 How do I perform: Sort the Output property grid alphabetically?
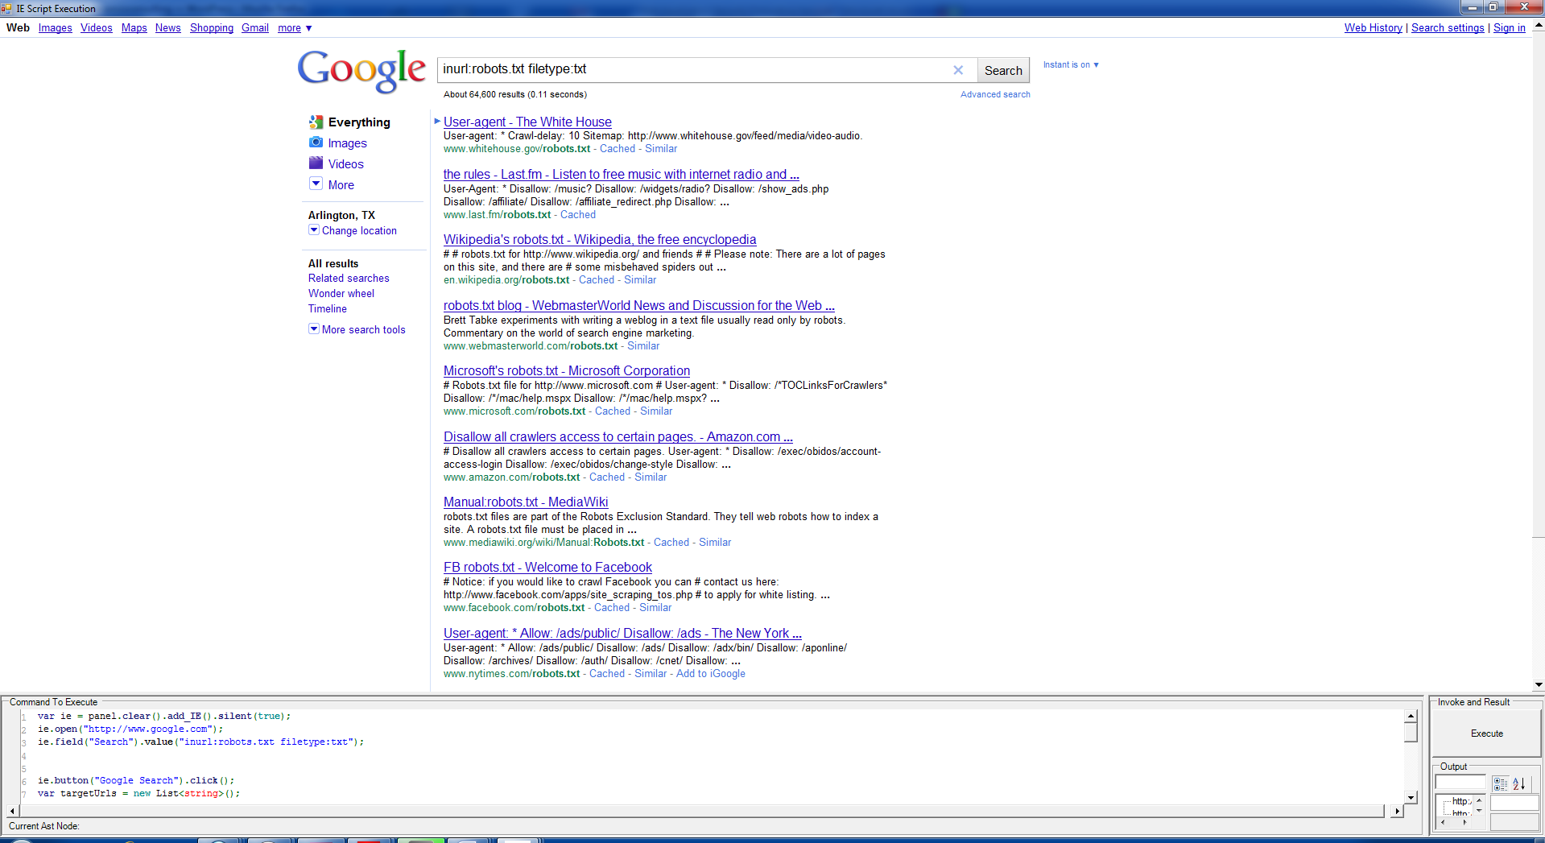click(x=1519, y=783)
